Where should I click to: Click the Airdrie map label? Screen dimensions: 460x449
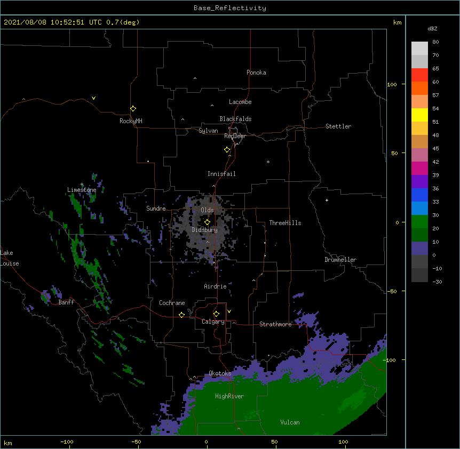tap(215, 286)
